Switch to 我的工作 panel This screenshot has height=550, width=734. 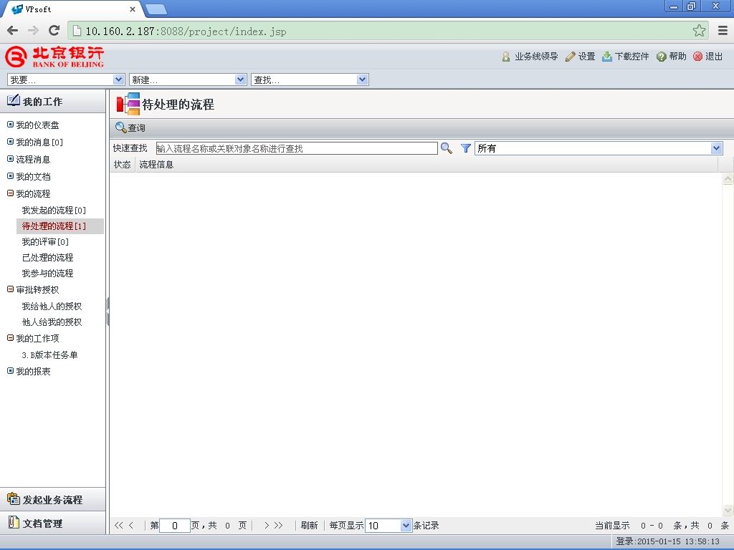52,101
